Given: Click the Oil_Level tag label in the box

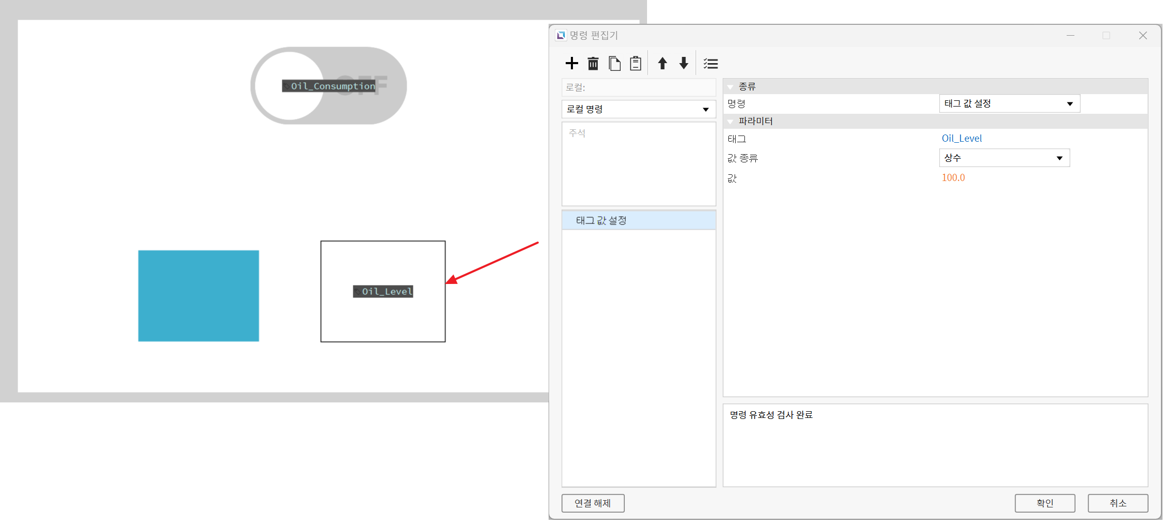Looking at the screenshot, I should 383,291.
